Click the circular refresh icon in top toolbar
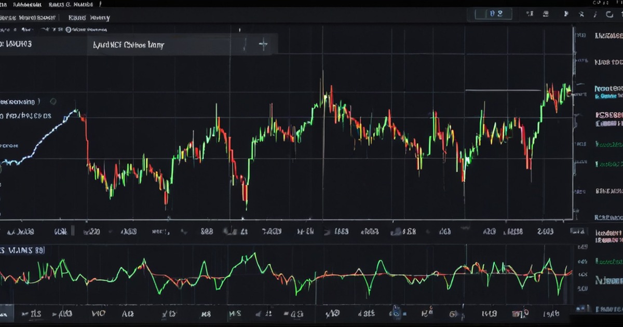This screenshot has width=623, height=327. pyautogui.click(x=610, y=14)
